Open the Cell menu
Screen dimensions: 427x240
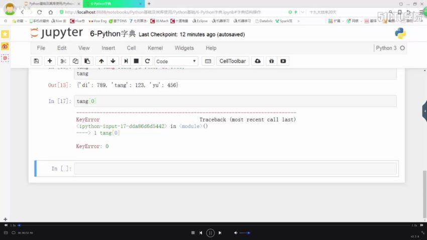(131, 48)
